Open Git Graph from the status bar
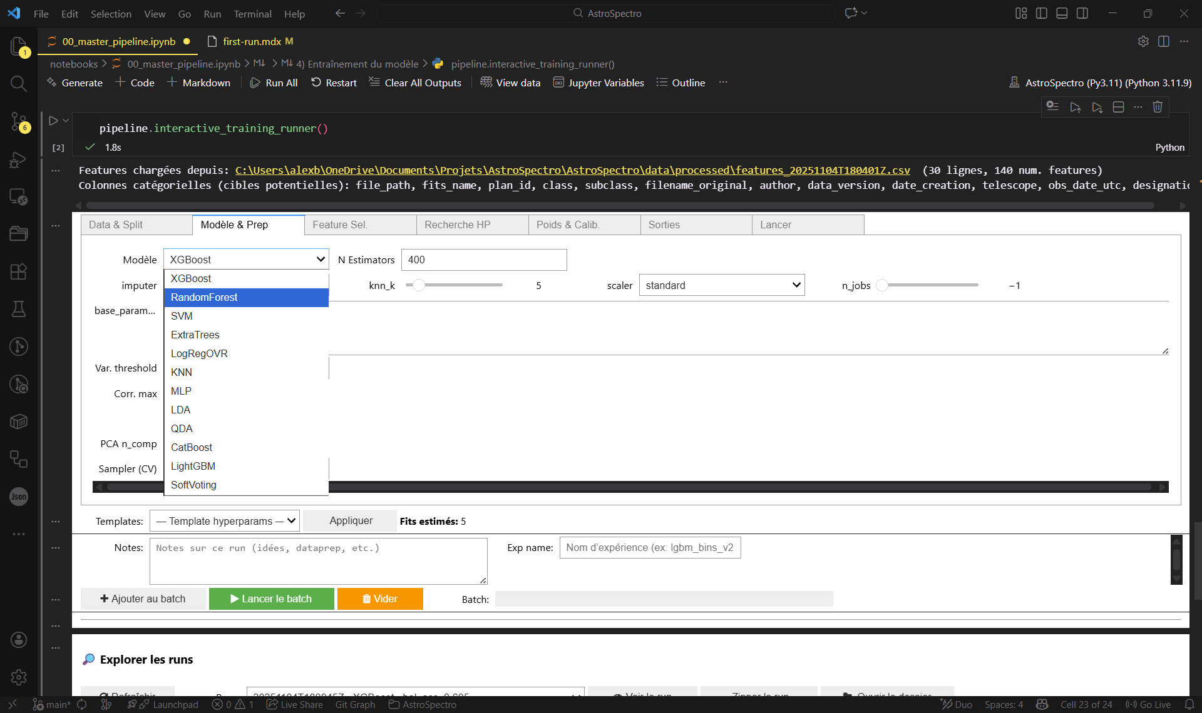Screen dimensions: 1202x713 coord(354,704)
